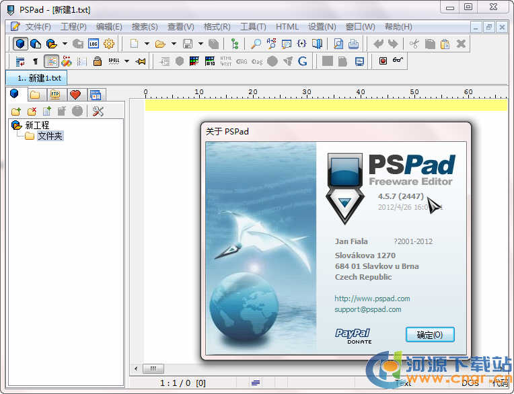Viewport: 514px width, 394px height.
Task: Toggle the word wrap button
Action: pyautogui.click(x=20, y=61)
